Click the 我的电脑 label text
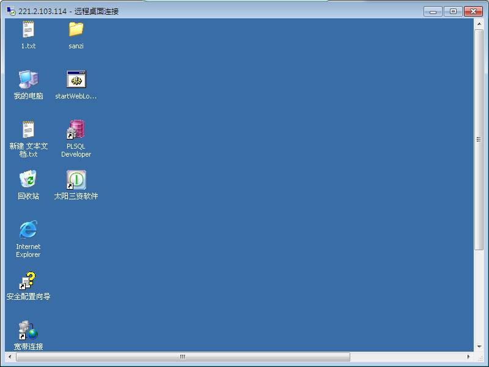The height and width of the screenshot is (367, 489). tap(28, 96)
